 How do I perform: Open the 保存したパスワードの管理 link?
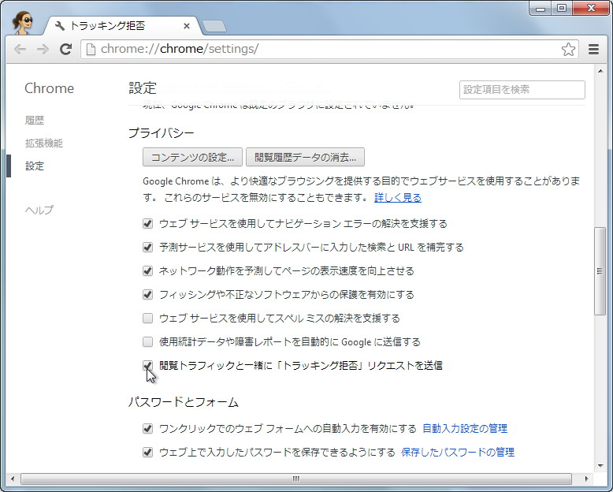(458, 453)
